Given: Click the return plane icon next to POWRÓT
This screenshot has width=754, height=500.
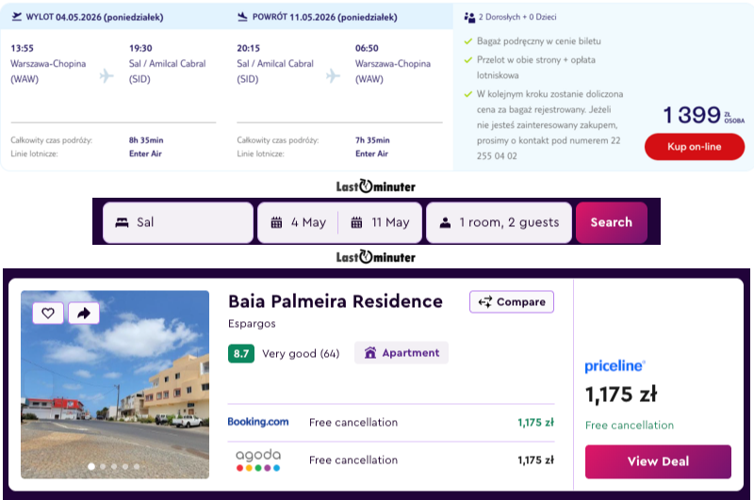Looking at the screenshot, I should click(x=243, y=16).
